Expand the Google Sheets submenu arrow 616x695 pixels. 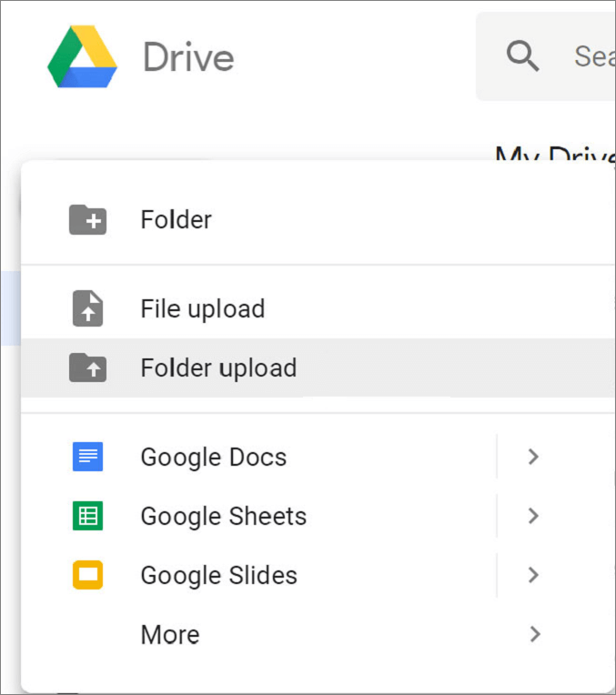click(x=534, y=516)
